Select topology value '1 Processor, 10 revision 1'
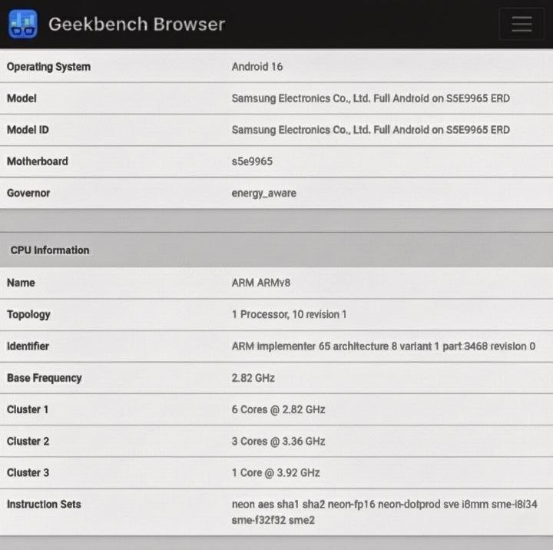The height and width of the screenshot is (550, 553). (289, 314)
